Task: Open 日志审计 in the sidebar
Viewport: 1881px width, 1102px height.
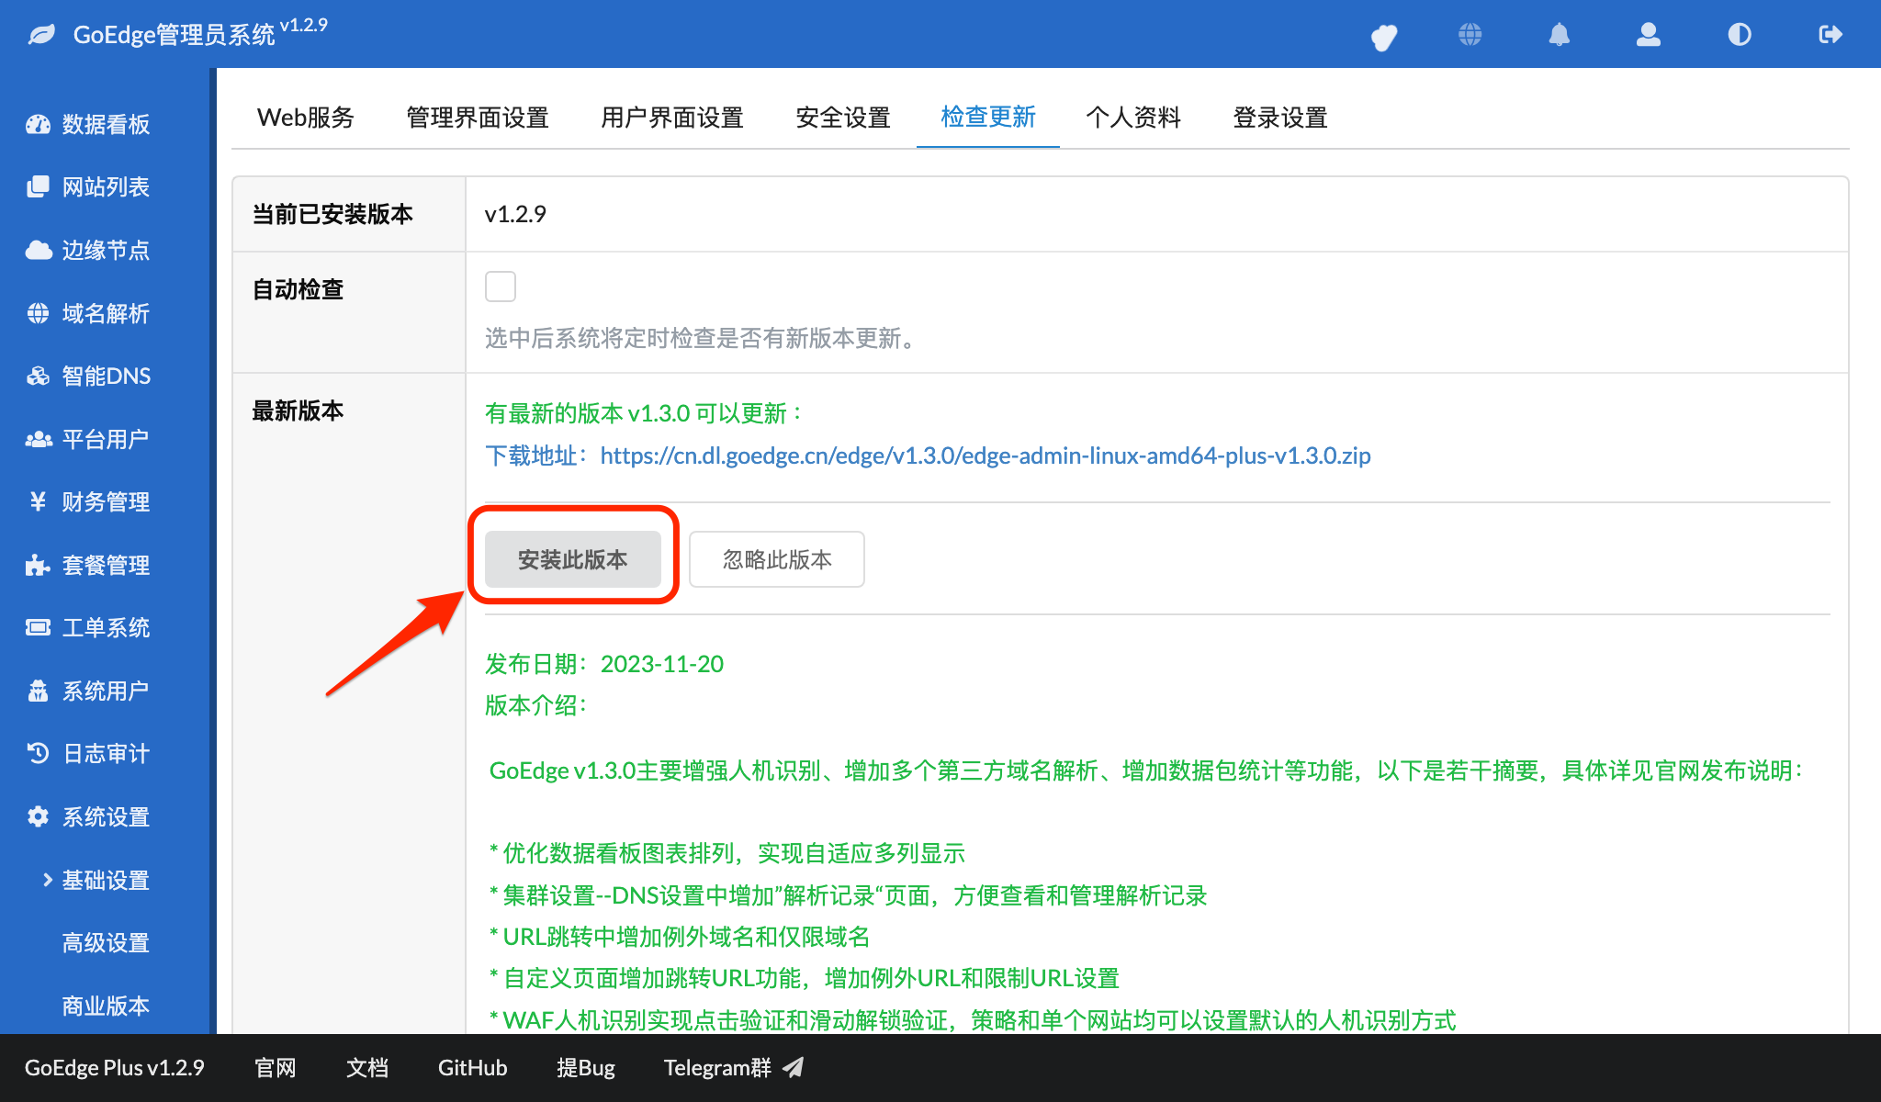Action: [x=105, y=753]
